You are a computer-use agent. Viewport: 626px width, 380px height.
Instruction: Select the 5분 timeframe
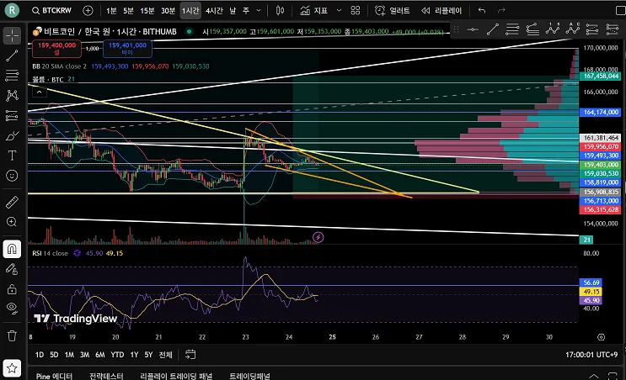(128, 11)
